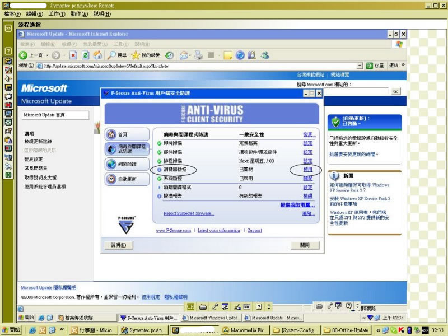The image size is (448, 336).
Task: Click the Microsoft.com search input field
Action: 357,91
